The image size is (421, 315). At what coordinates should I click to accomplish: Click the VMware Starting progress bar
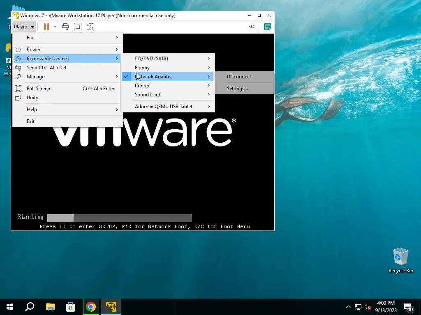point(120,218)
